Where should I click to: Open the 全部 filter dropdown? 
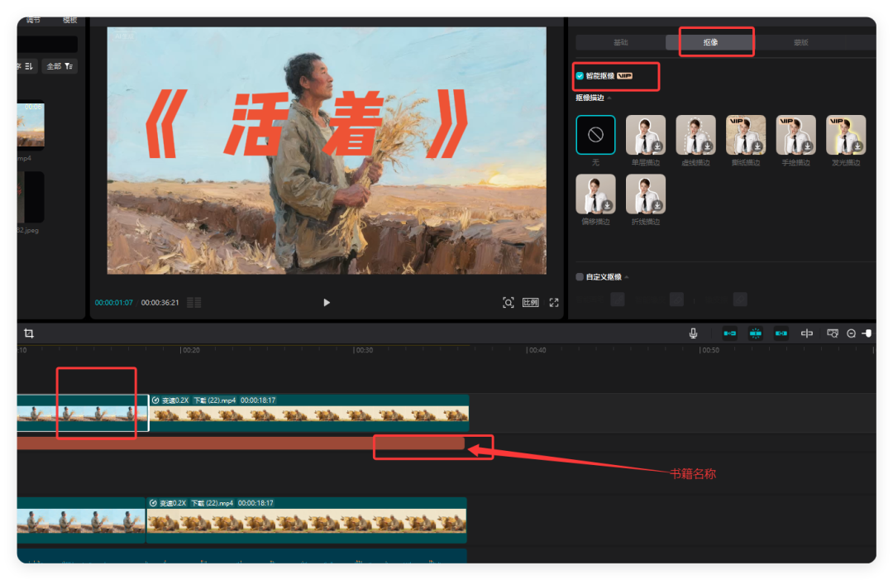(59, 65)
